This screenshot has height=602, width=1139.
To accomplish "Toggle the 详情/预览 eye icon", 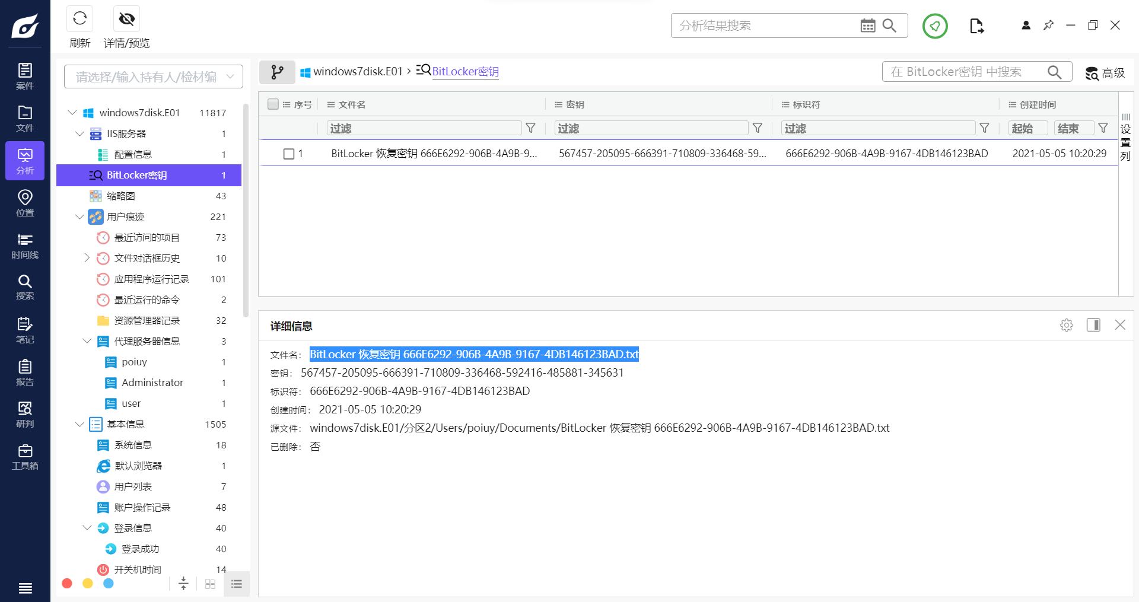I will (126, 19).
